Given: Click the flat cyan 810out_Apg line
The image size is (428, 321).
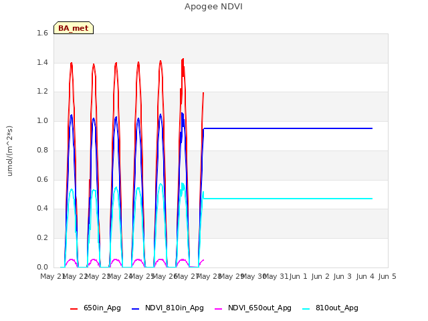Looking at the screenshot, I should [288, 199].
